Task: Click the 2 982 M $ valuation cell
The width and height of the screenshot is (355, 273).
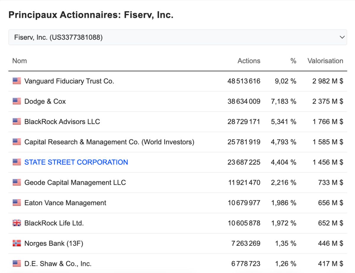Action: pos(328,81)
